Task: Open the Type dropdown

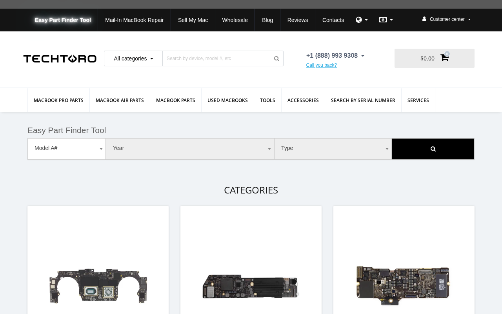Action: (333, 149)
